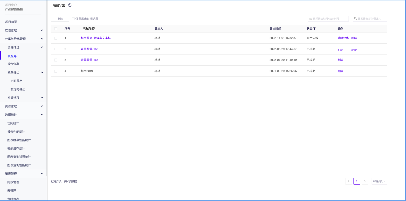Click the 搜索报告名称/导出人 search field
This screenshot has width=406, height=201.
(x=372, y=19)
